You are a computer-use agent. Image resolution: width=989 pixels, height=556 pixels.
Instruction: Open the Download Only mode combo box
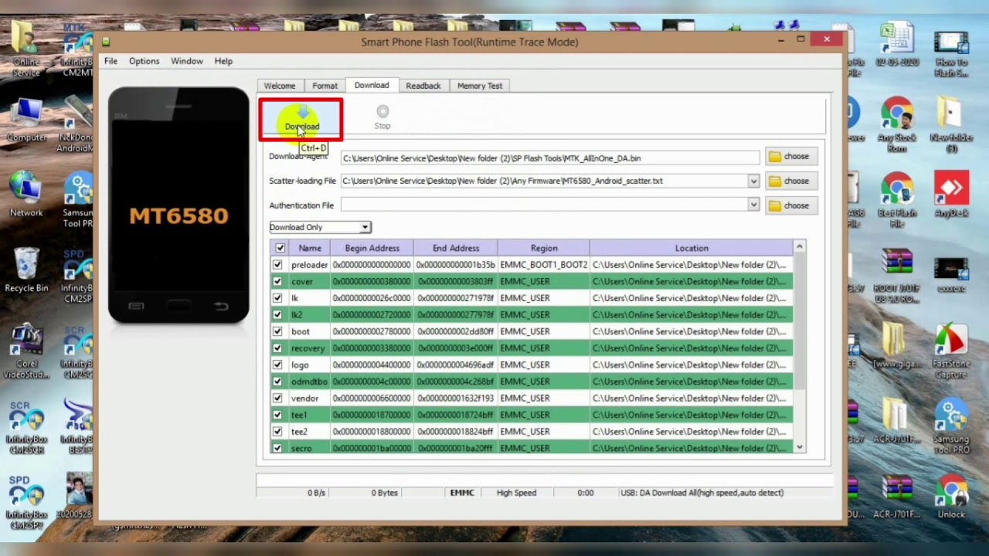click(x=320, y=227)
